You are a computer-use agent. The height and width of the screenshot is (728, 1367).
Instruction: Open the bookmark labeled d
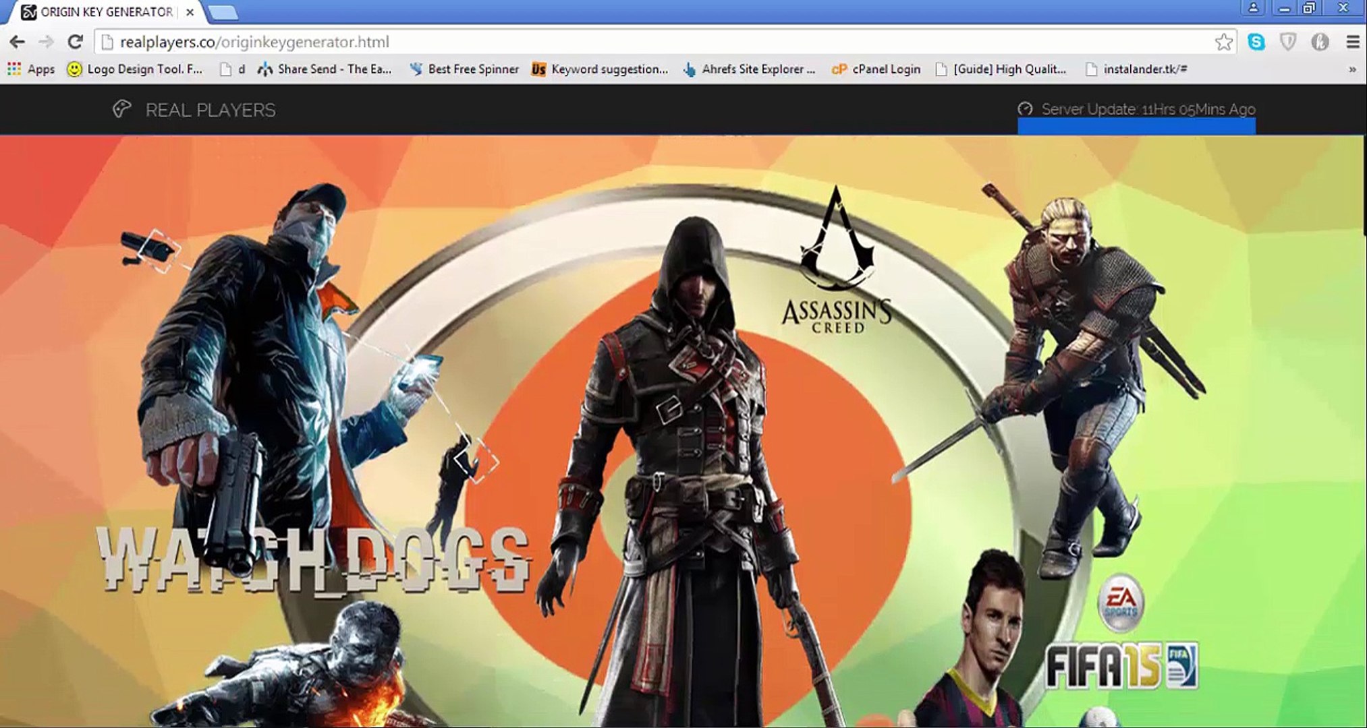click(233, 69)
